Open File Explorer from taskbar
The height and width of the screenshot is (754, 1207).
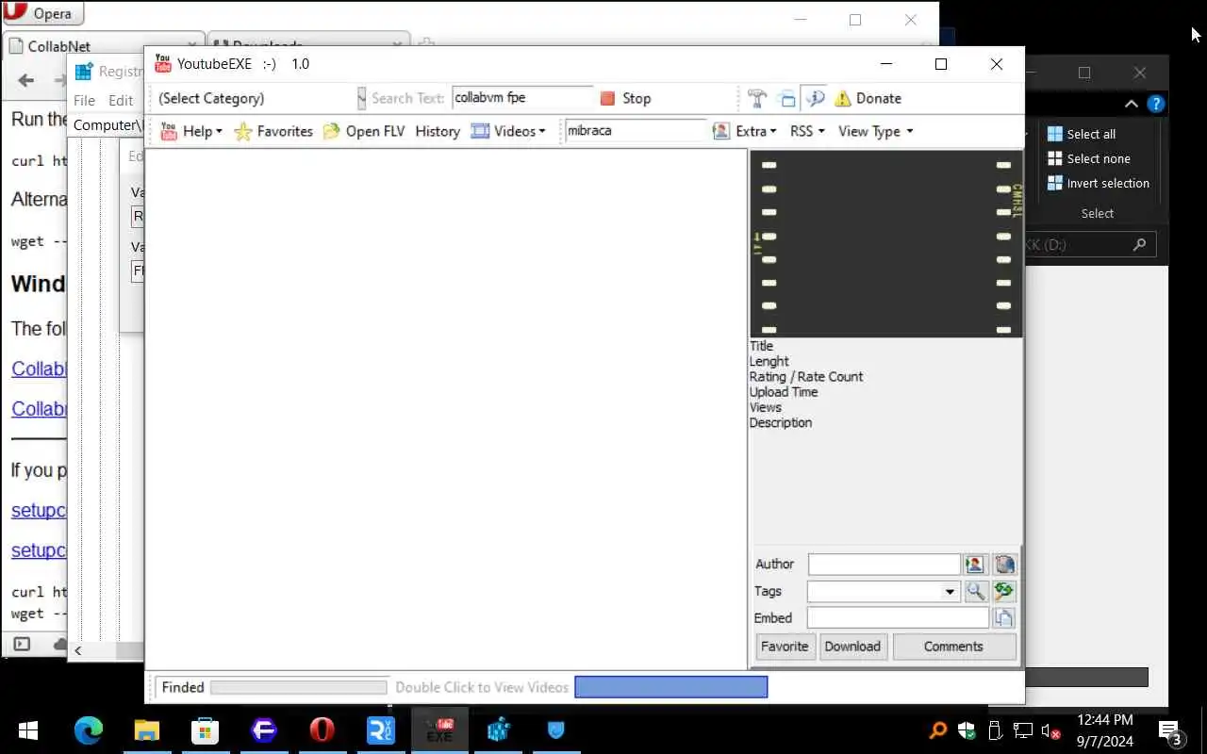[x=147, y=730]
